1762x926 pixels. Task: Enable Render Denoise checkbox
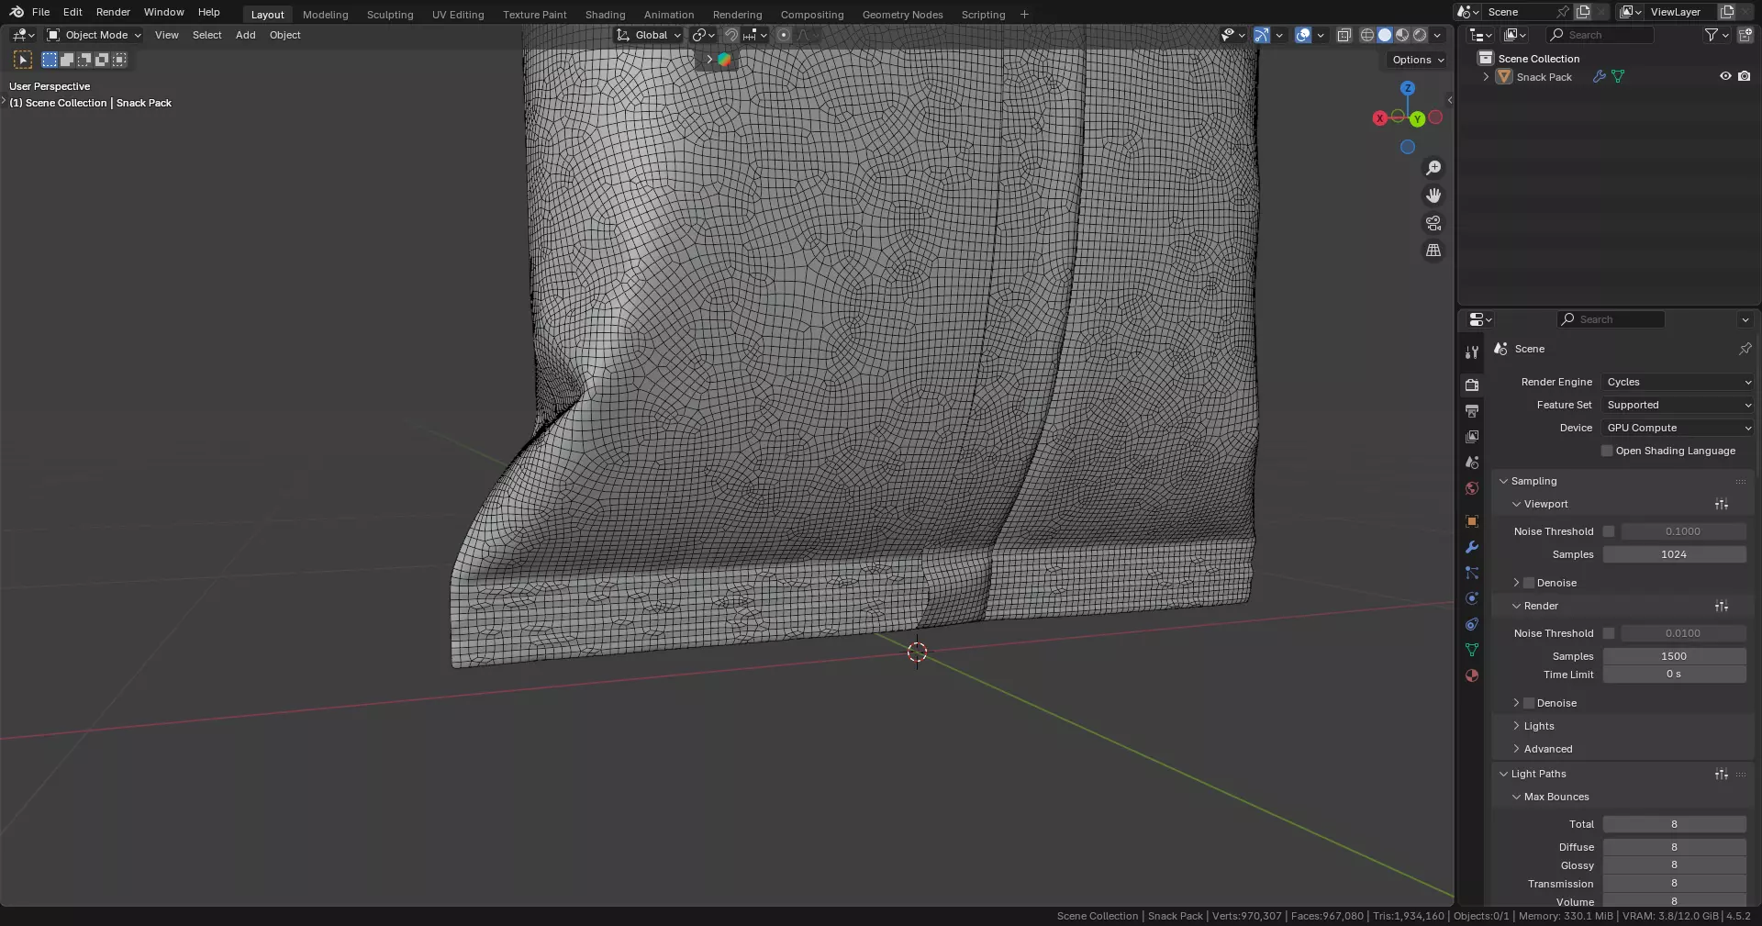click(1529, 703)
